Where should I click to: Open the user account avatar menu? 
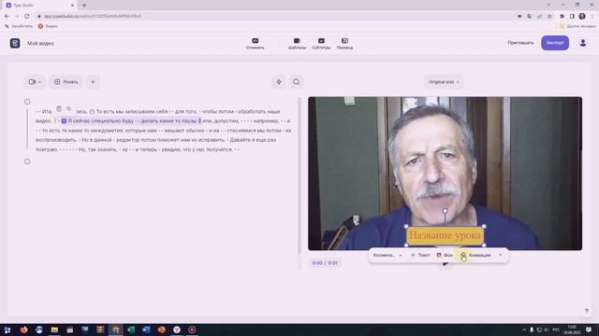click(x=582, y=43)
